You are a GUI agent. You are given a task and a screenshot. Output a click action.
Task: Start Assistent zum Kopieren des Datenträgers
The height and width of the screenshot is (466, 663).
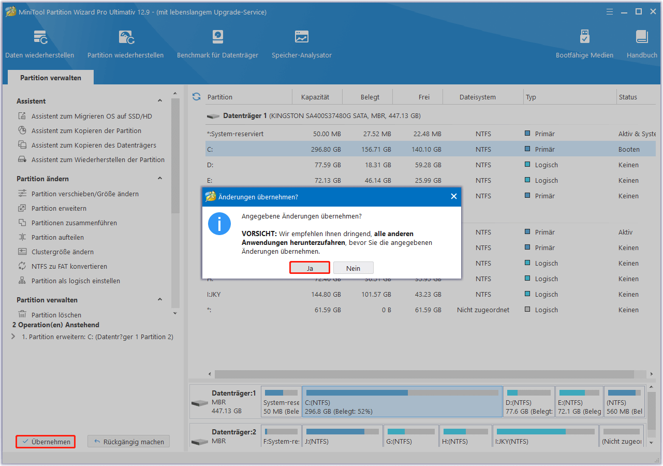[94, 145]
